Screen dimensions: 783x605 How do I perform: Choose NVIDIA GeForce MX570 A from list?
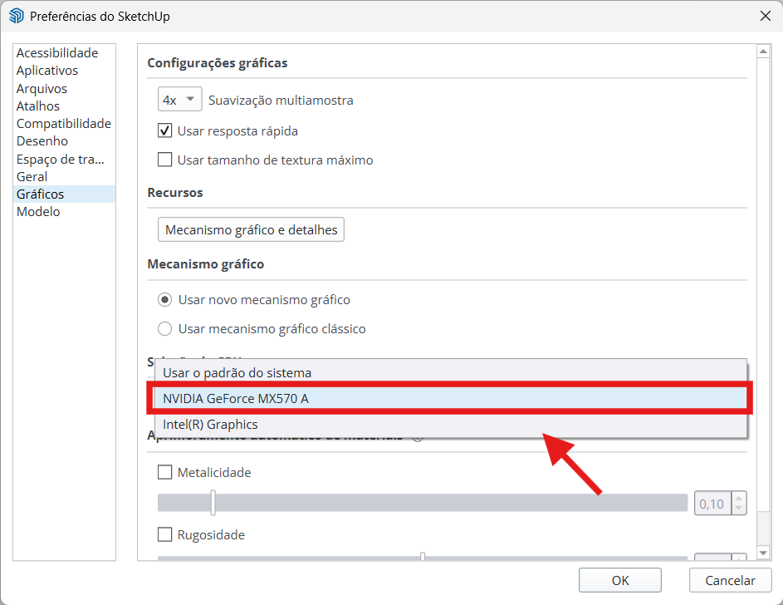point(236,398)
